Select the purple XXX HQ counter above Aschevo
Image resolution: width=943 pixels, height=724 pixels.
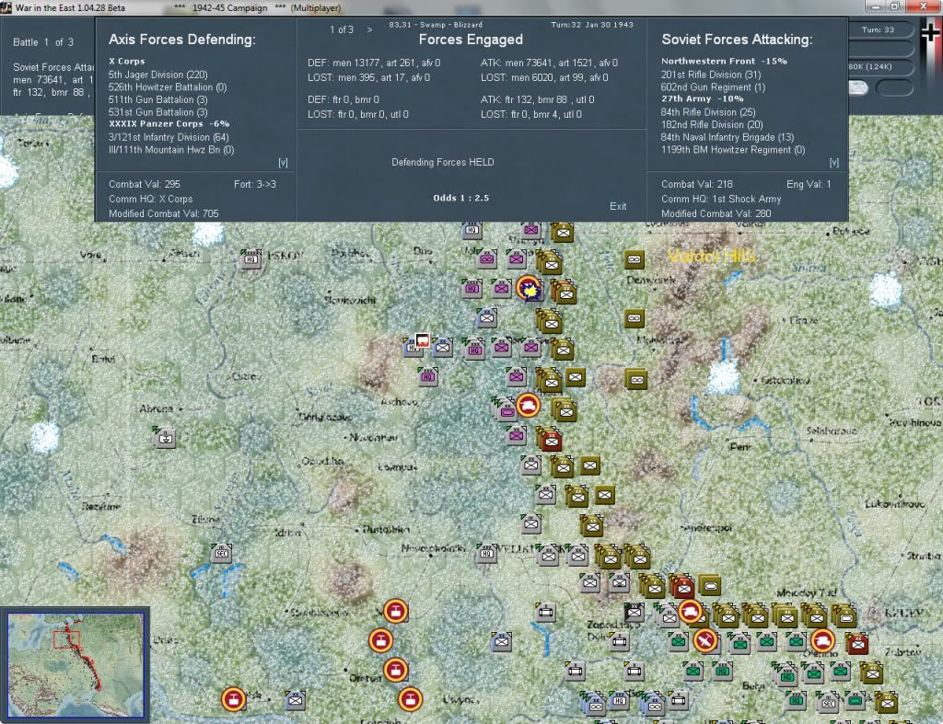427,377
